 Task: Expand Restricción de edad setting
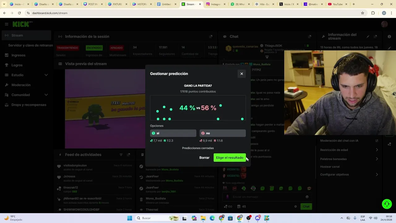[x=377, y=150]
